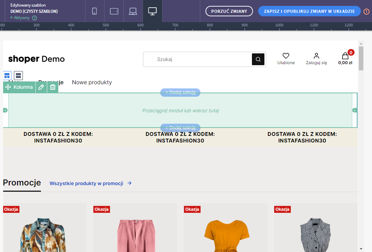Click lower Dodaj sekcję button
Viewport: 372px width, 252px height.
tap(180, 128)
